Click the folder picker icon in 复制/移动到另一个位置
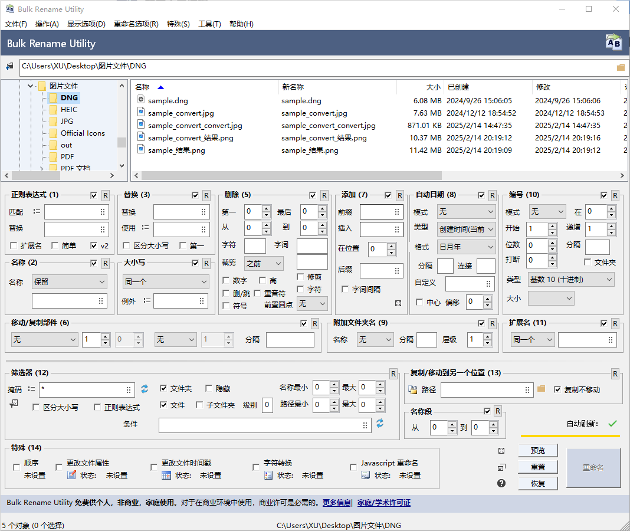 542,389
